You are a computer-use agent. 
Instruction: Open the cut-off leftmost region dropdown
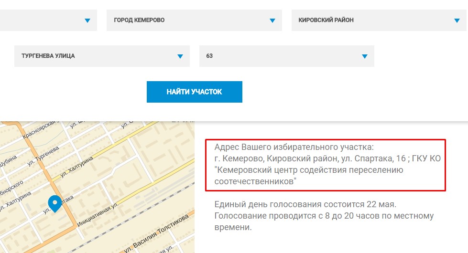pos(48,20)
